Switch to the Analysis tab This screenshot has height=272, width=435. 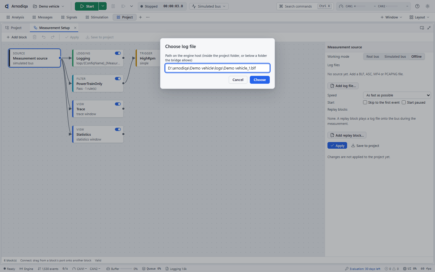coord(15,17)
